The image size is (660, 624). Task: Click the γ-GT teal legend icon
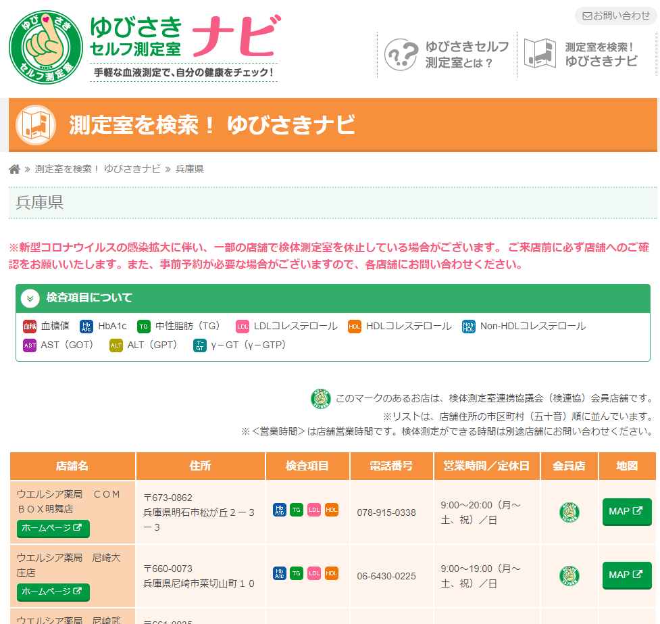pyautogui.click(x=200, y=345)
